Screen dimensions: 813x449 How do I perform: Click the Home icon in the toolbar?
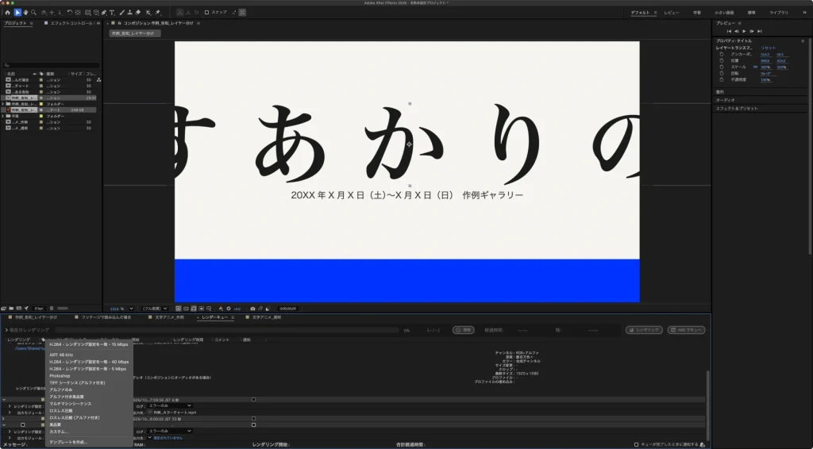(8, 13)
